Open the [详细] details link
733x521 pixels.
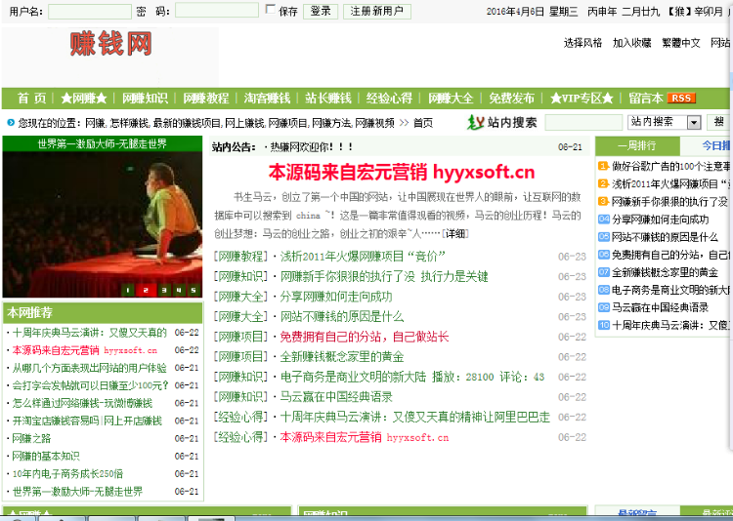[x=455, y=233]
